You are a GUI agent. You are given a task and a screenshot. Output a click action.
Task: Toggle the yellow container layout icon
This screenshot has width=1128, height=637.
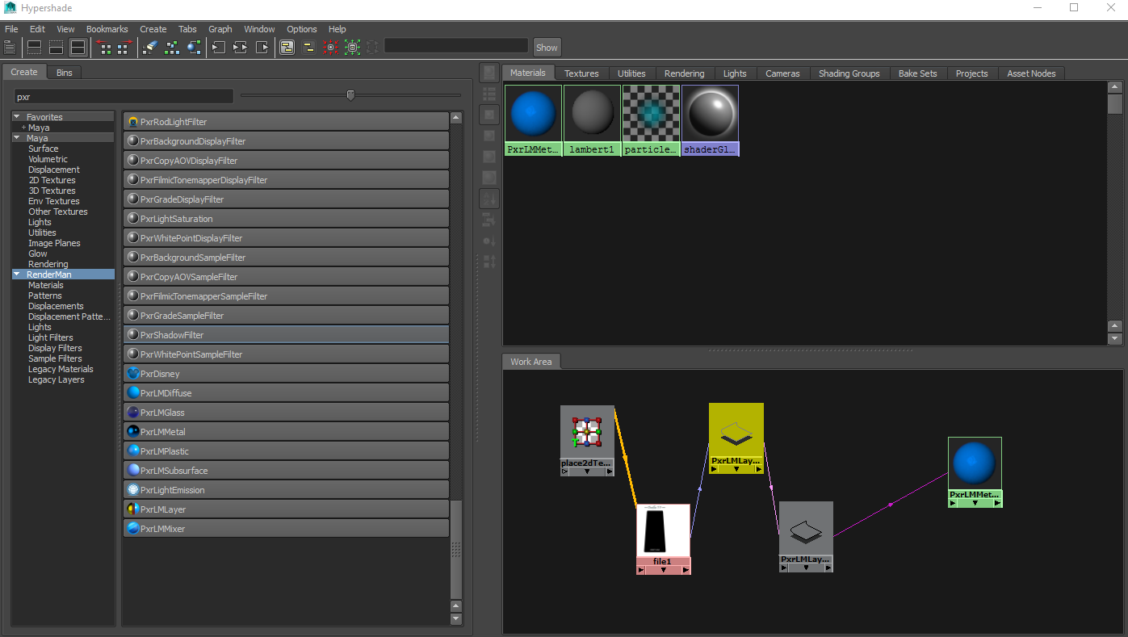coord(308,48)
